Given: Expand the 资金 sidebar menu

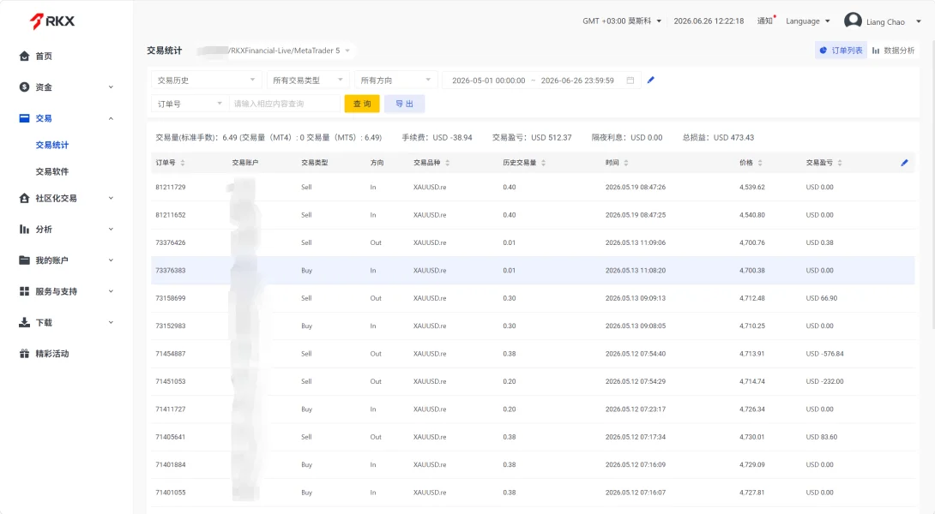Looking at the screenshot, I should tap(111, 87).
